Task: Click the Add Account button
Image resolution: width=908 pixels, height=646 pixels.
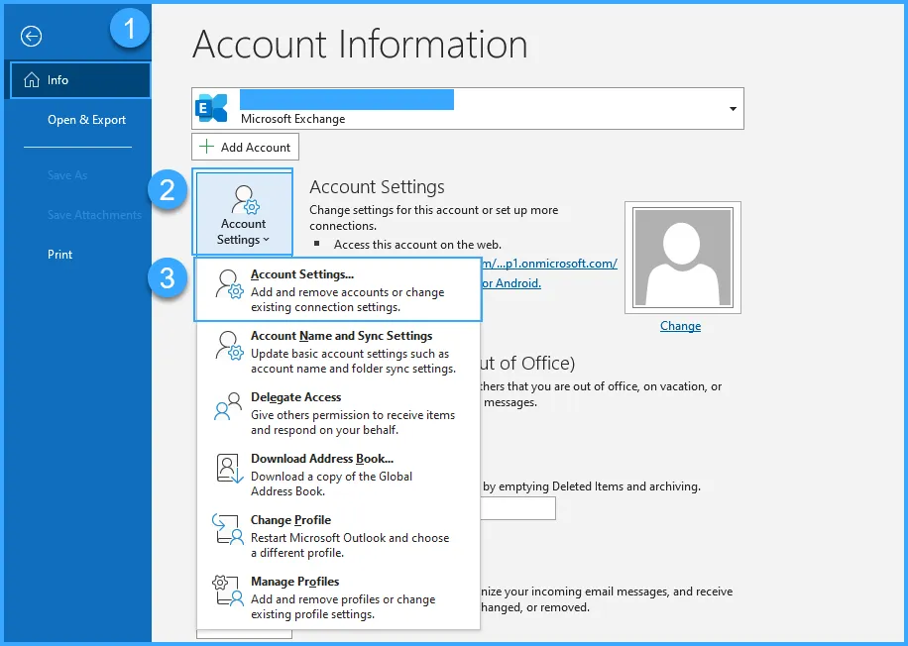Action: pos(245,147)
